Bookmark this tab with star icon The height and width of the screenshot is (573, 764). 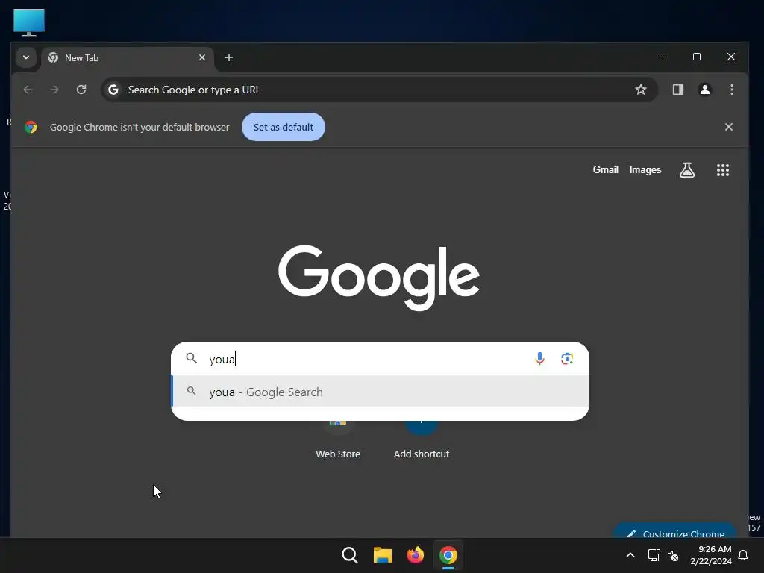pos(641,90)
